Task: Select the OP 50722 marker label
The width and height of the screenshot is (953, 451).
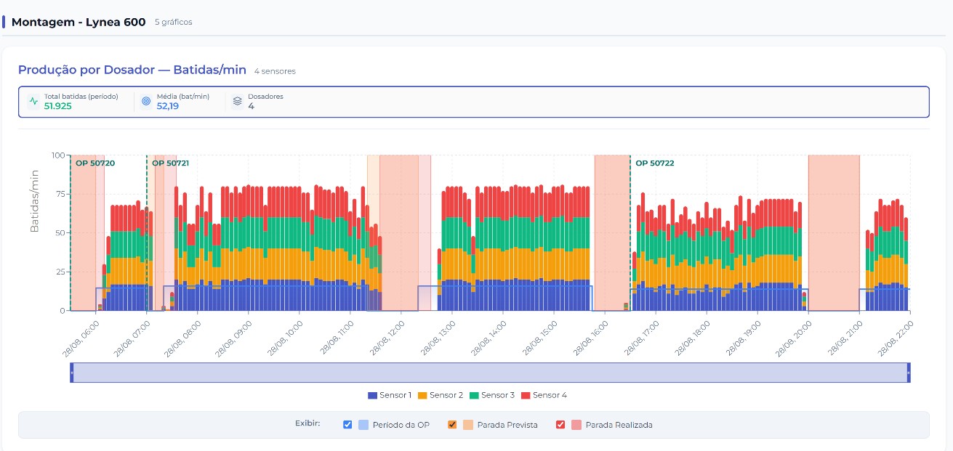Action: click(655, 163)
